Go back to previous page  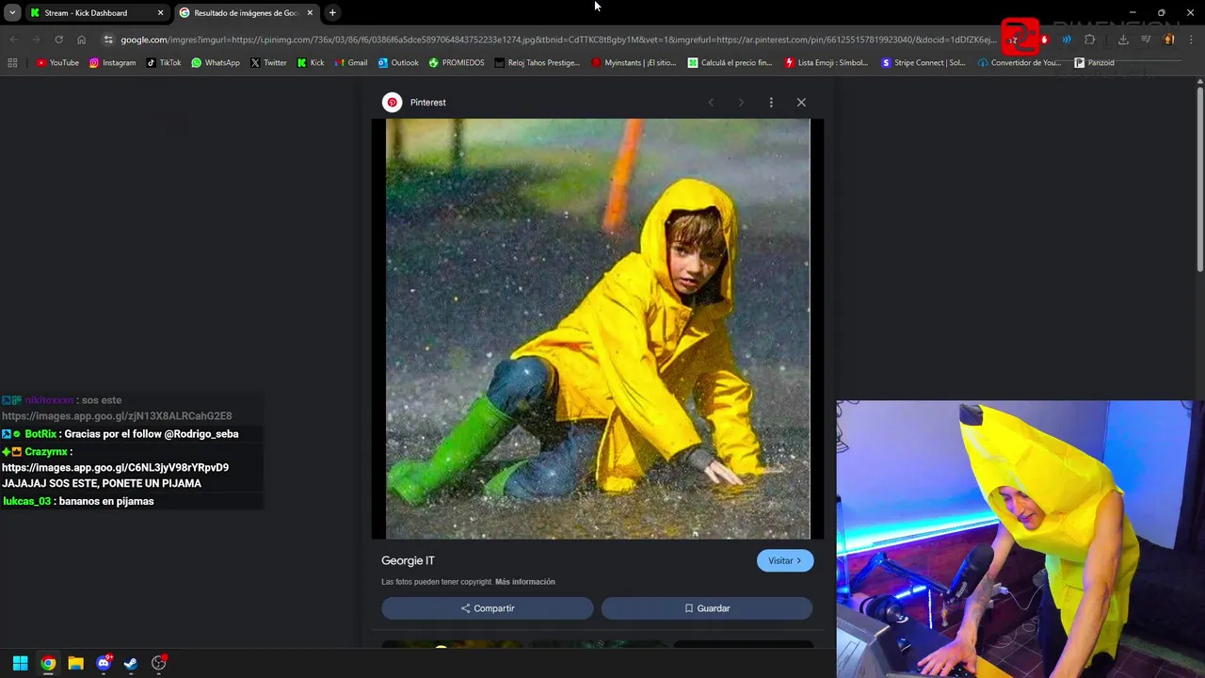point(13,40)
